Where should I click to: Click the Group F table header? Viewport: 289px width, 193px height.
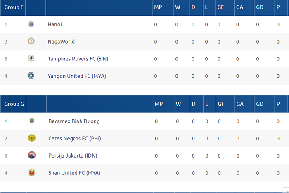pos(14,7)
